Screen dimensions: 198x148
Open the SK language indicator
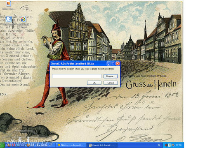[159, 145]
